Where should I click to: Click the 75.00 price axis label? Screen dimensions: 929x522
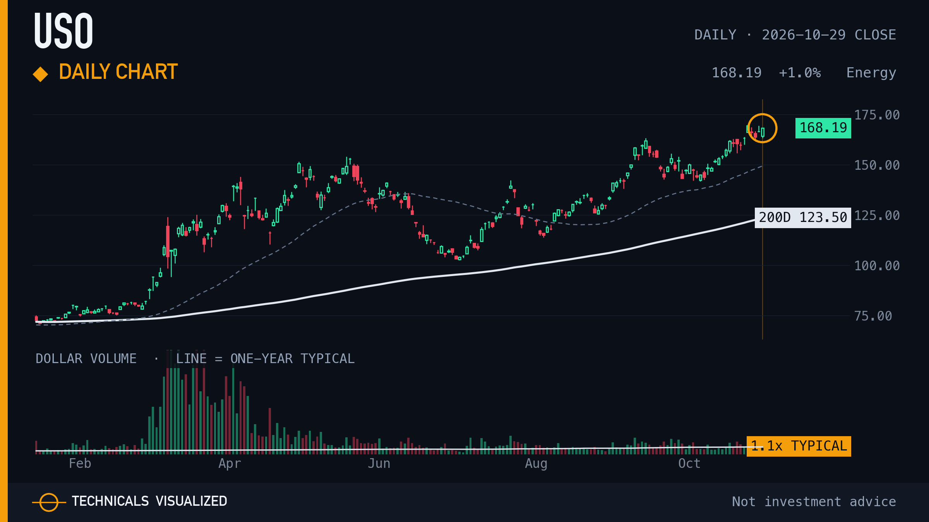click(873, 316)
